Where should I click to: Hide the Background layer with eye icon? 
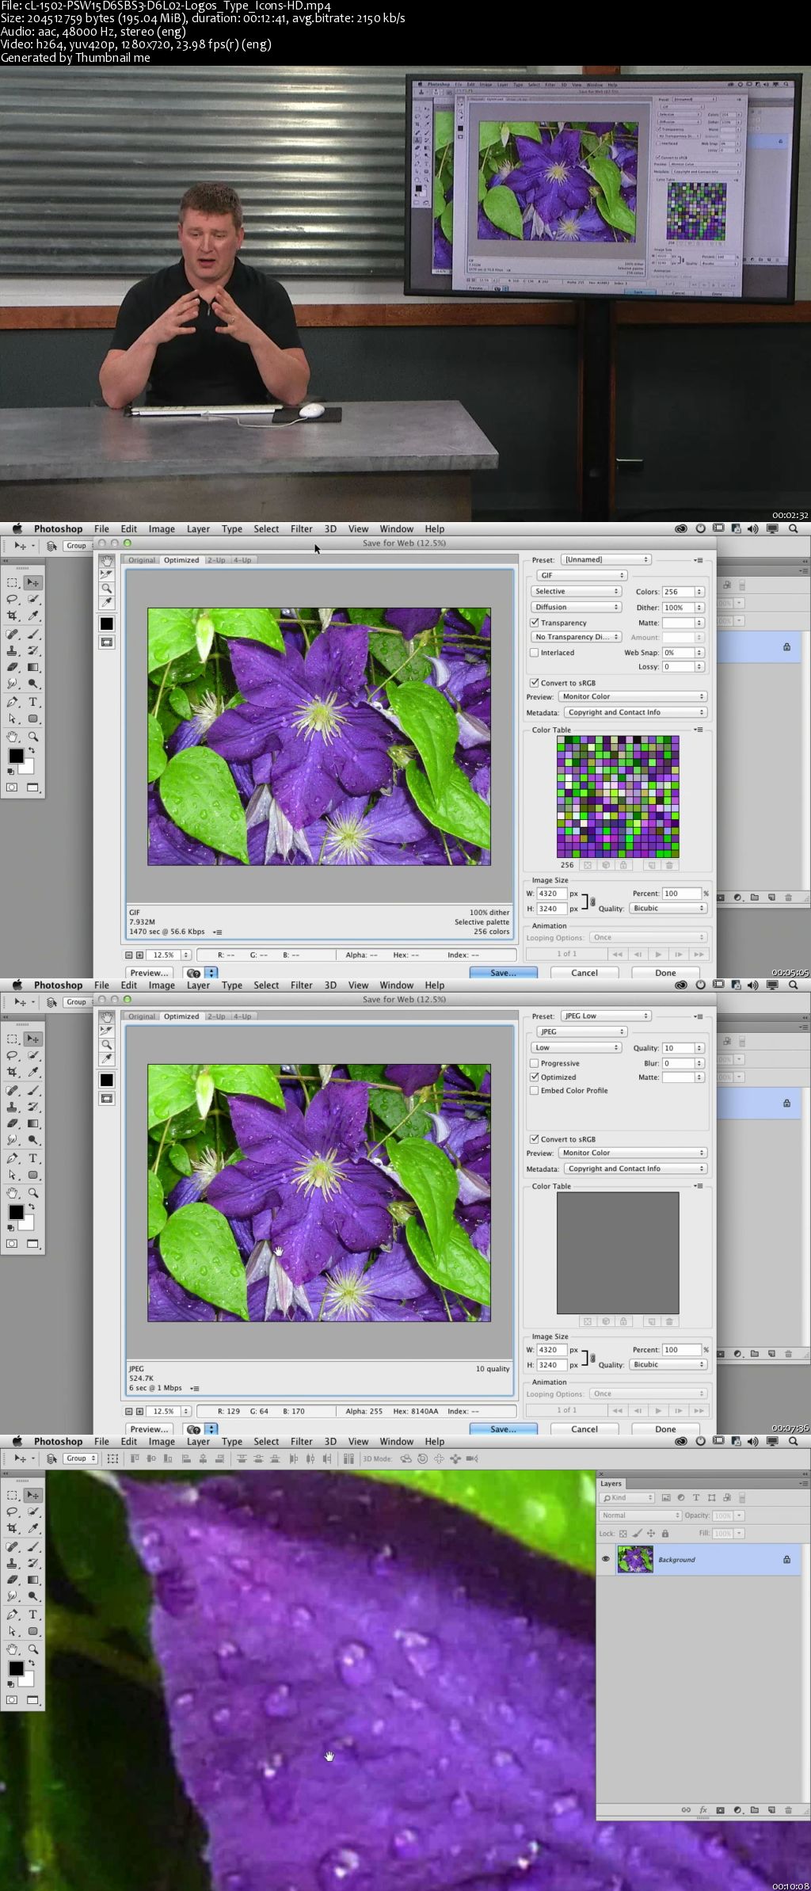point(606,1559)
